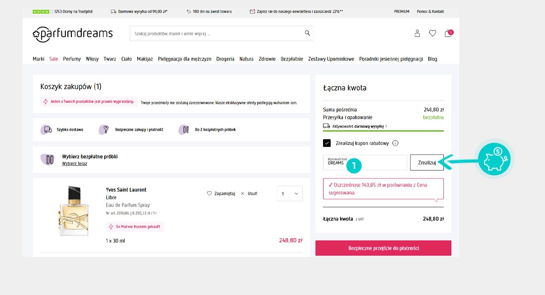Open the Makijaż menu category
545x295 pixels.
145,59
